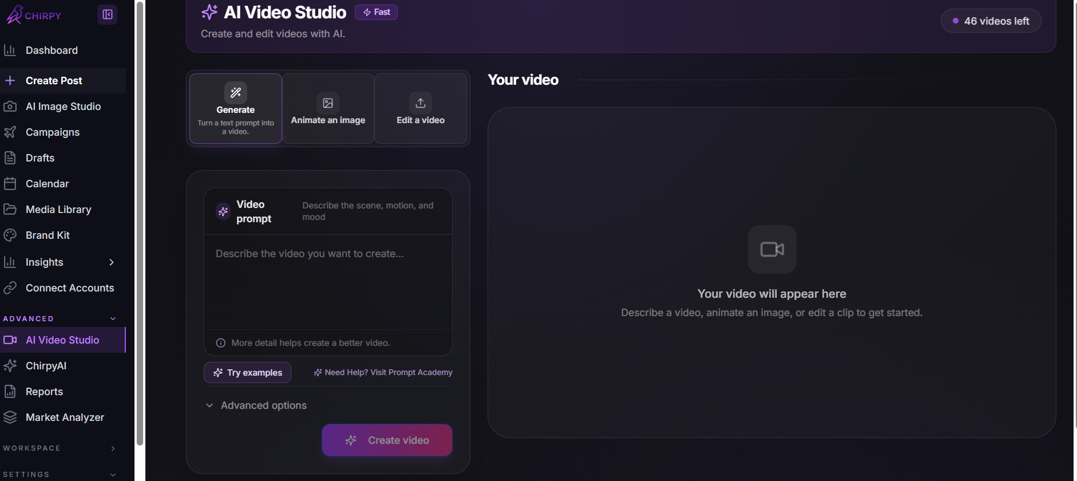
Task: Click the Drafts document icon
Action: point(10,157)
